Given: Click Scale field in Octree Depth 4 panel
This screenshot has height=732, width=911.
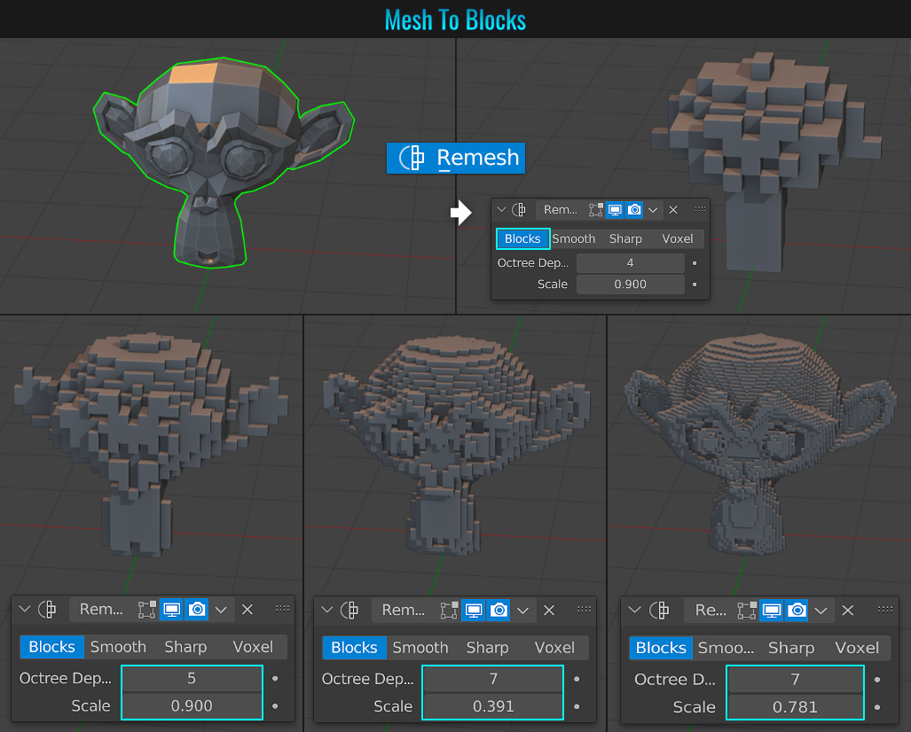Looking at the screenshot, I should pyautogui.click(x=631, y=284).
